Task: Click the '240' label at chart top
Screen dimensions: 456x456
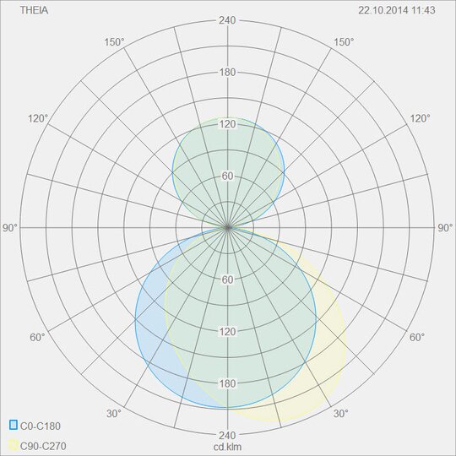Action: pyautogui.click(x=227, y=20)
